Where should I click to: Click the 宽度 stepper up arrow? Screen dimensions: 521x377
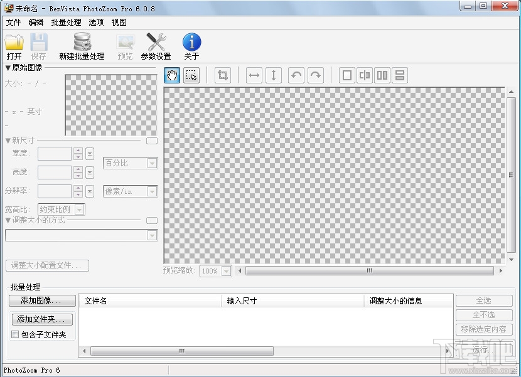point(78,151)
